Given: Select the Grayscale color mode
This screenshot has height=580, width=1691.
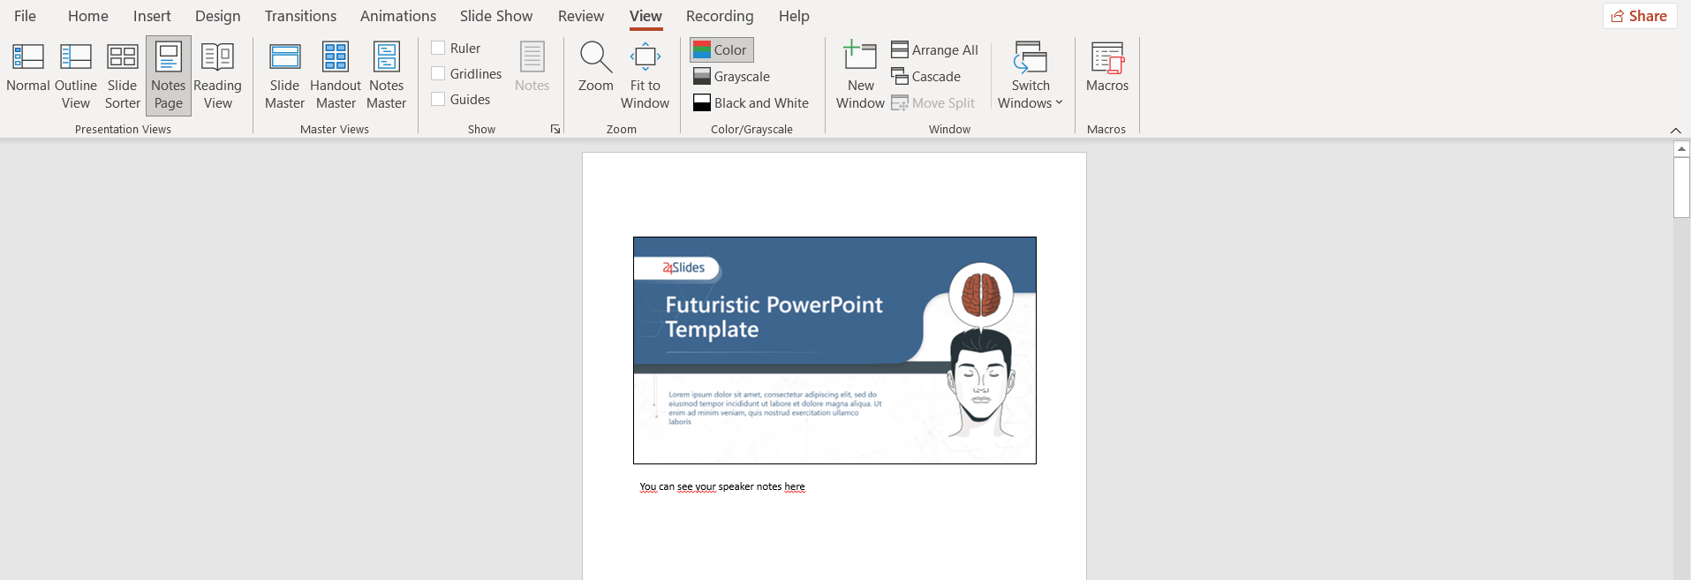Looking at the screenshot, I should [731, 76].
